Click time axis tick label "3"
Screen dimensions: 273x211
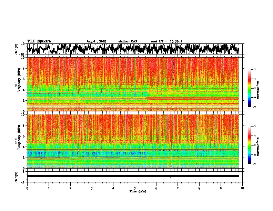tap(92, 188)
